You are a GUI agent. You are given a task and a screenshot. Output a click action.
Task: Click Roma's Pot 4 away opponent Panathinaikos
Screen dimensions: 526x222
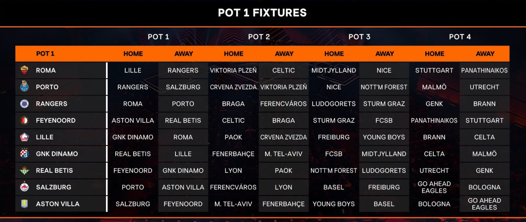coord(484,70)
